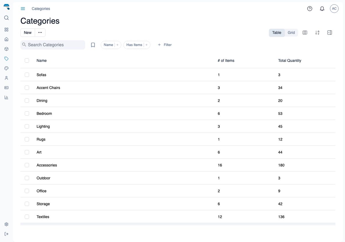Click the bookmark saved filters icon

tap(93, 45)
